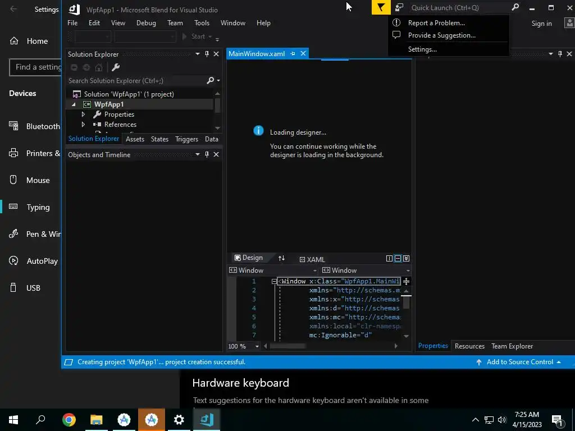Viewport: 575px width, 431px height.
Task: Click the yellow notifications flag icon
Action: 381,7
